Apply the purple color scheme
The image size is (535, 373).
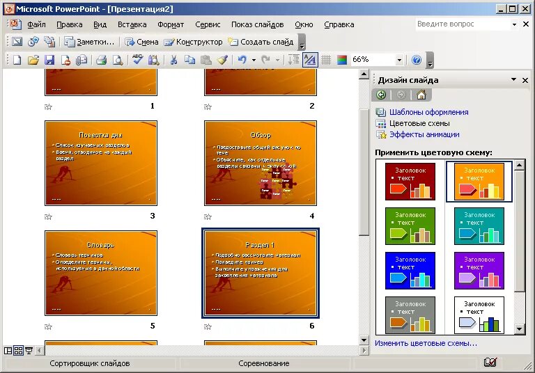point(479,271)
